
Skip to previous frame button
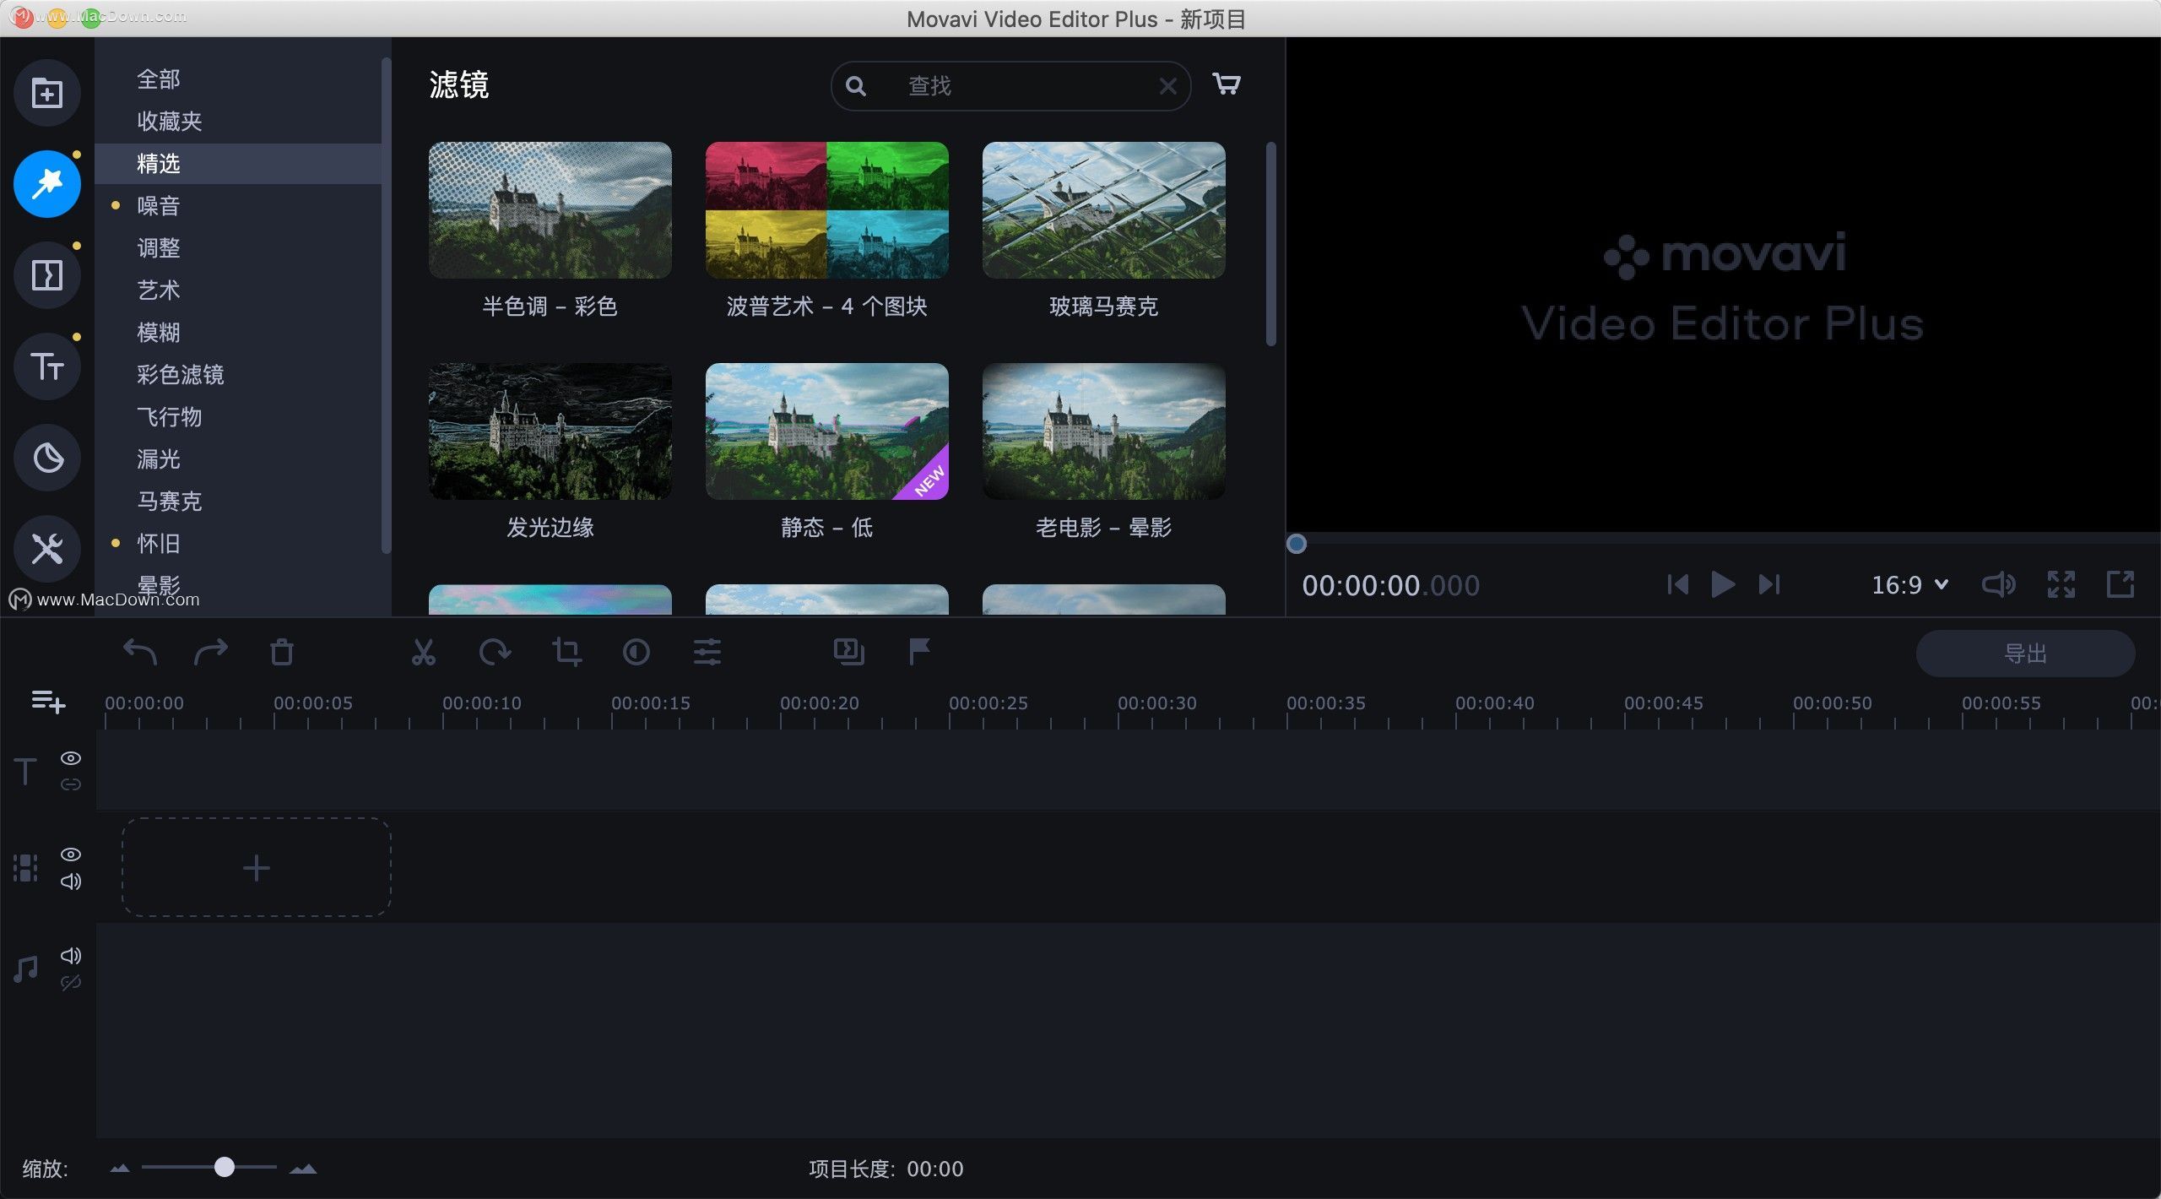[x=1677, y=584]
